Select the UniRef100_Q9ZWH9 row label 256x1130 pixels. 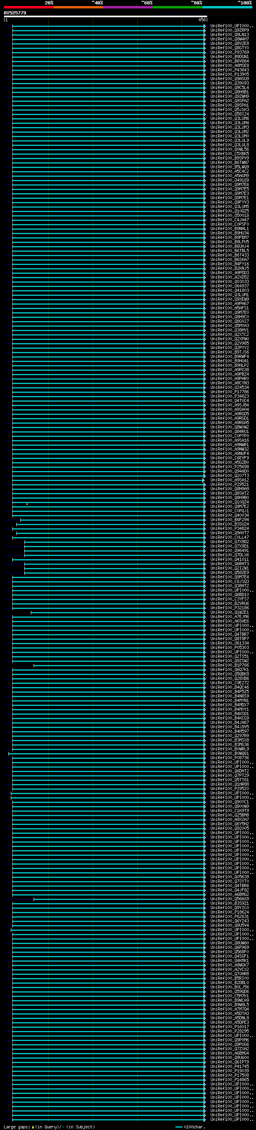(230, 96)
